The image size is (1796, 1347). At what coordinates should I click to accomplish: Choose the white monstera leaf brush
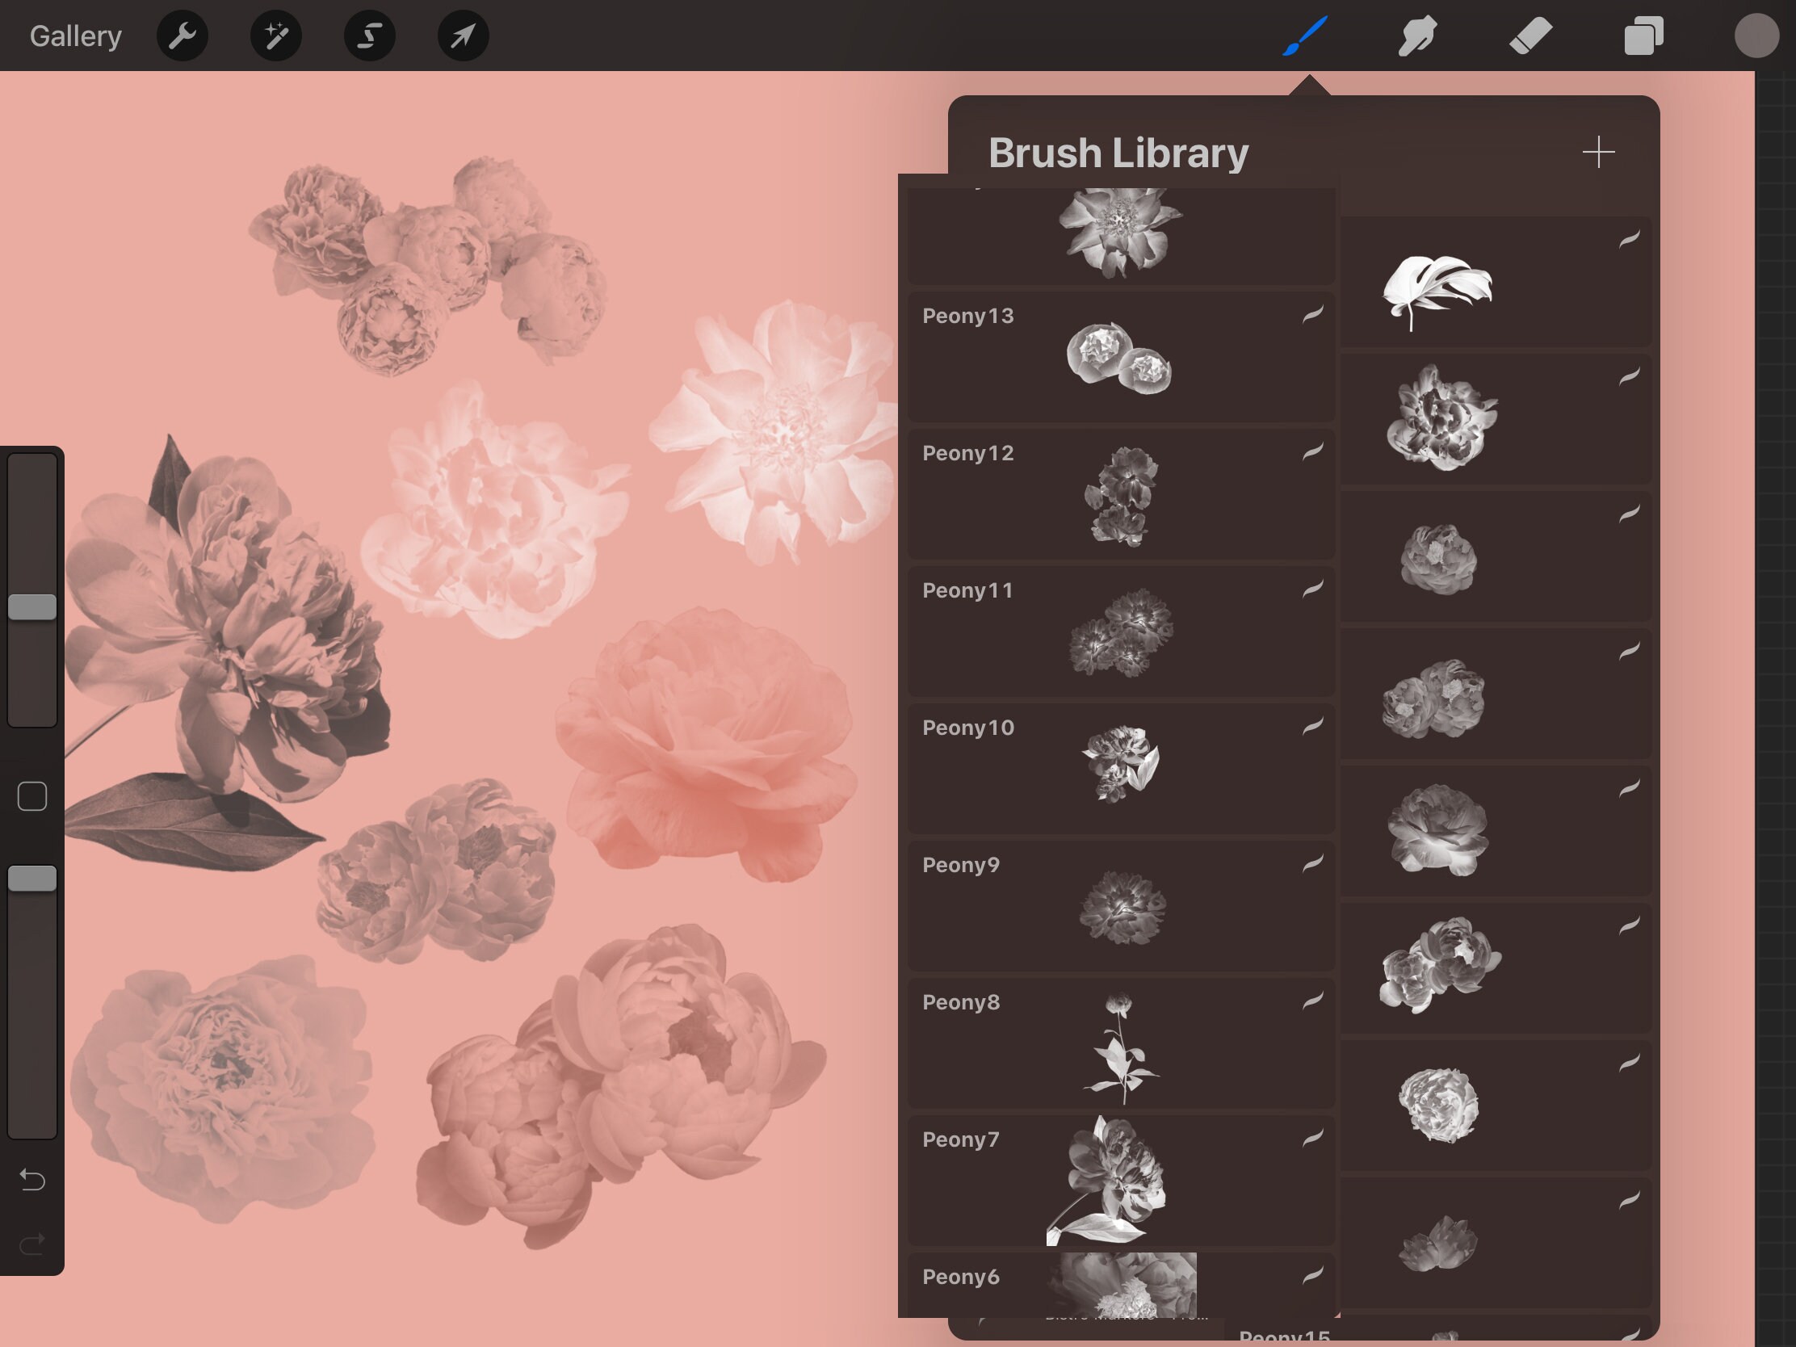(x=1496, y=282)
